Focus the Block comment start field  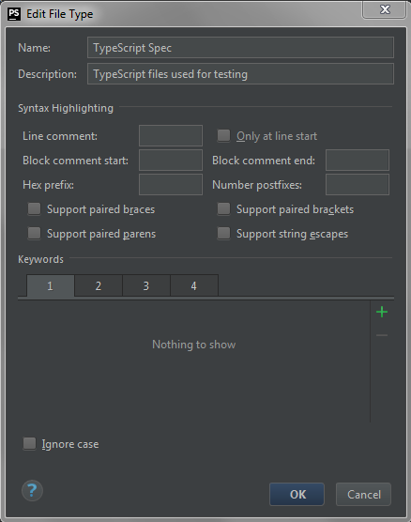(x=171, y=161)
